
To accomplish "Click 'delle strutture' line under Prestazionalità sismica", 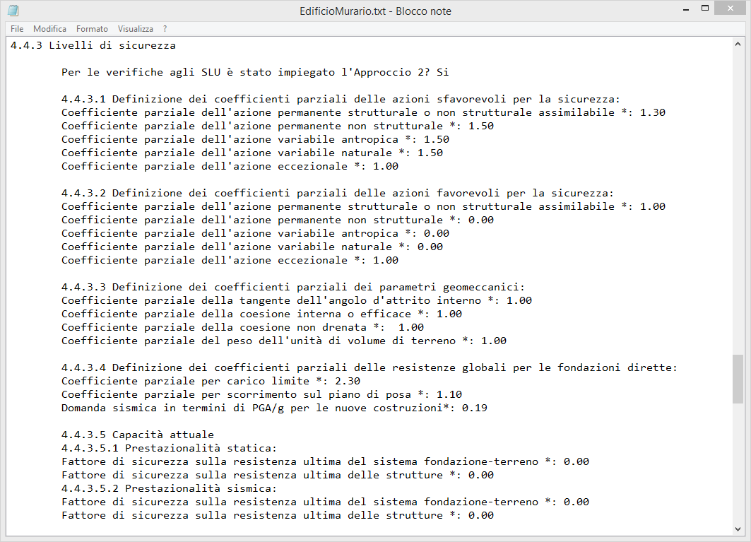I will (278, 515).
